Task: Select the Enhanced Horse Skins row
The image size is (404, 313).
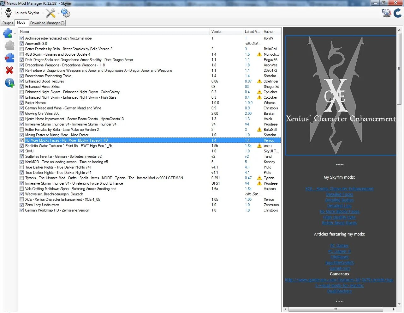Action: 150,87
